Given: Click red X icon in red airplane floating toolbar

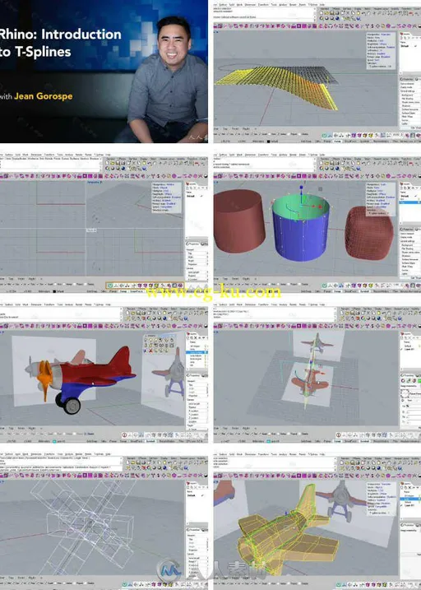Looking at the screenshot, I should (x=150, y=351).
